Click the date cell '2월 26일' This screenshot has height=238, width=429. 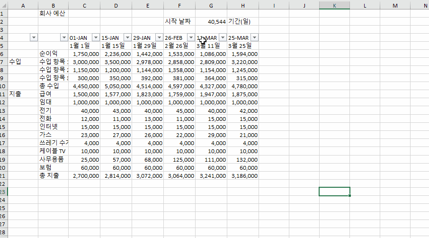[x=179, y=46]
